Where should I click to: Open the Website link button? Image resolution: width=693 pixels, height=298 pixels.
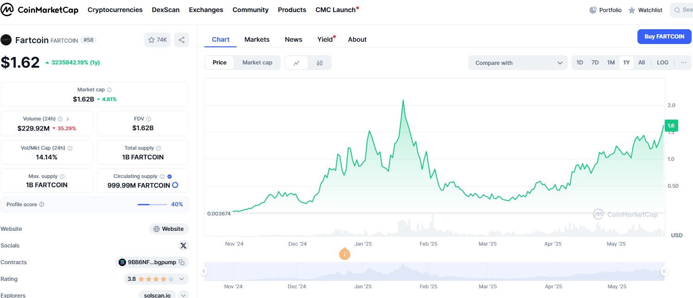(x=169, y=229)
